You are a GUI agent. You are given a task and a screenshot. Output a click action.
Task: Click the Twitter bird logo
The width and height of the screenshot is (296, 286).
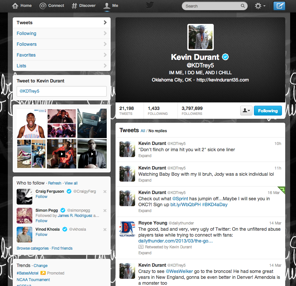150,5
